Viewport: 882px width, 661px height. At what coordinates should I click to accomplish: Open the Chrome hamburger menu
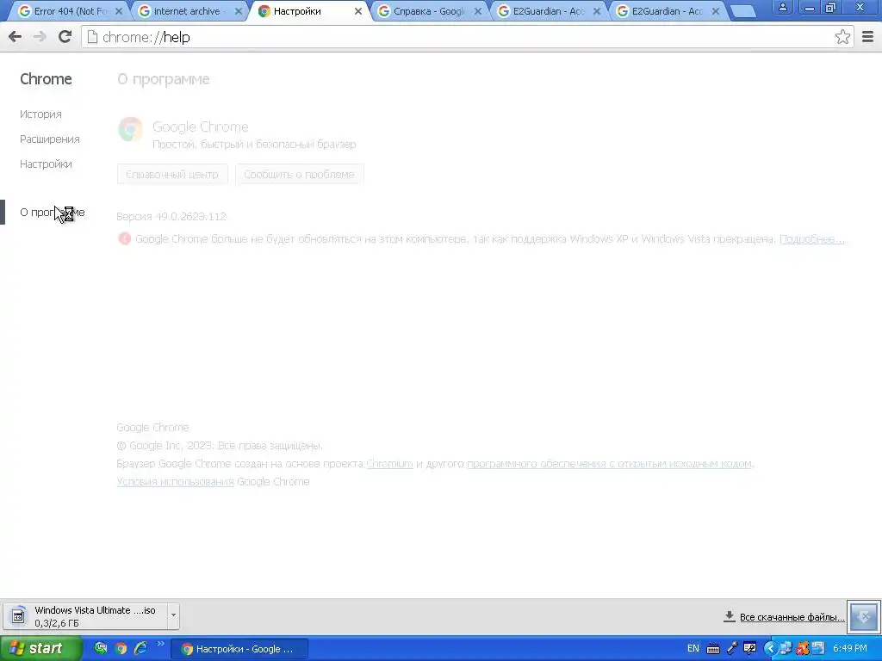[867, 37]
